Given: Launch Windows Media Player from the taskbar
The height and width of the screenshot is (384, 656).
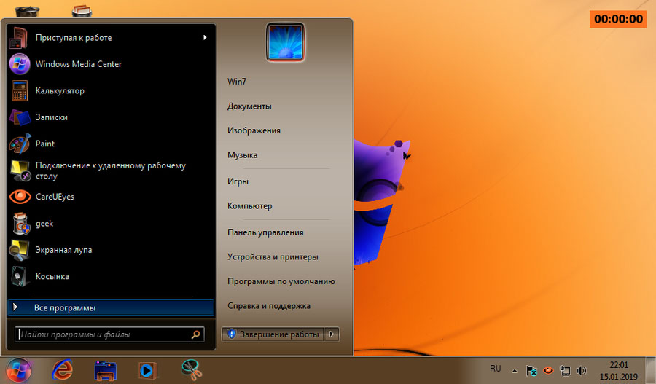Looking at the screenshot, I should [x=148, y=371].
